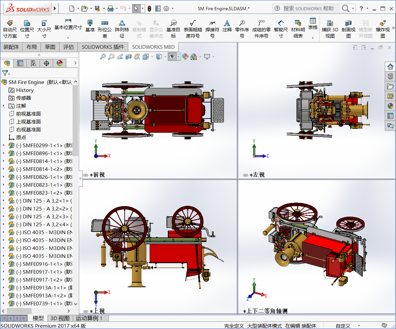This screenshot has height=329, width=396.
Task: Open the Basic Location Dimension (基本位置尺寸) dropdown arrow
Action: coord(68,38)
